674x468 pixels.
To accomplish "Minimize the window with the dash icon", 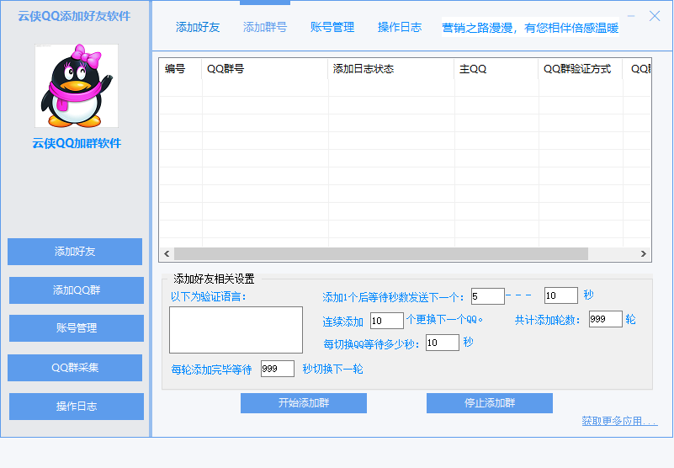I will (x=631, y=16).
